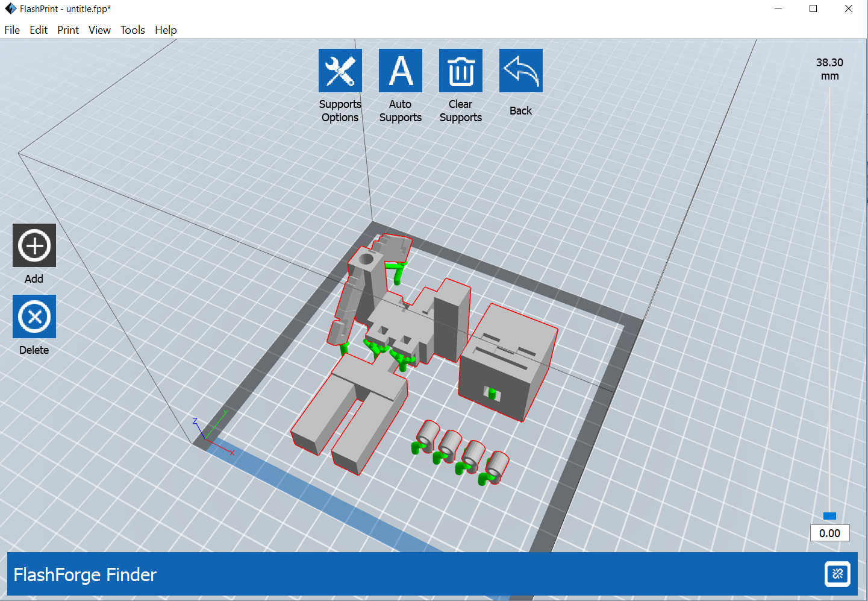Select the Add support tool
This screenshot has height=601, width=868.
[34, 245]
